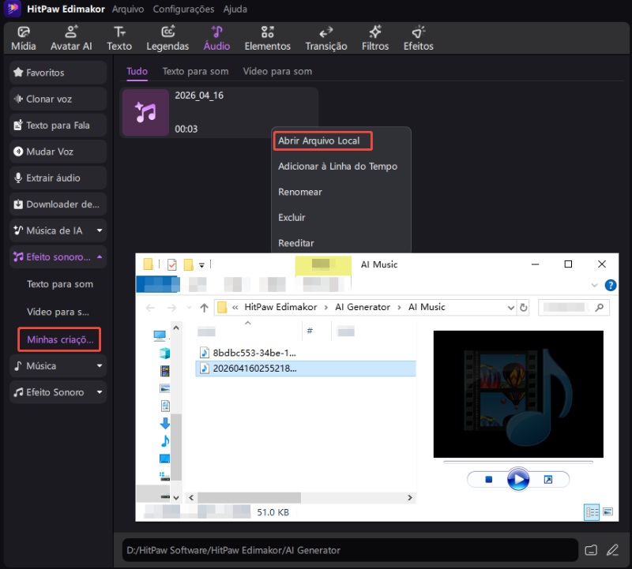
Task: Select file 202604160255218... in Explorer
Action: coord(306,369)
